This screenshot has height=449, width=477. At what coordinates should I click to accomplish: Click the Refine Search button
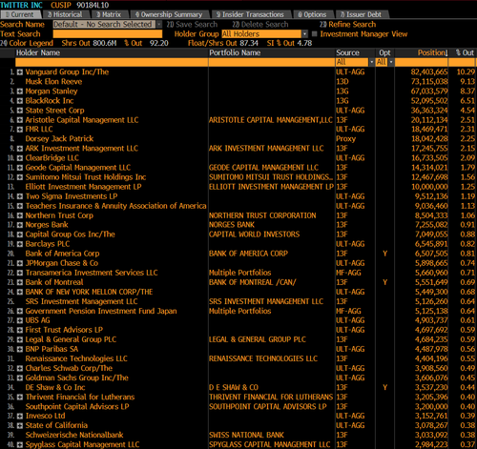point(347,25)
